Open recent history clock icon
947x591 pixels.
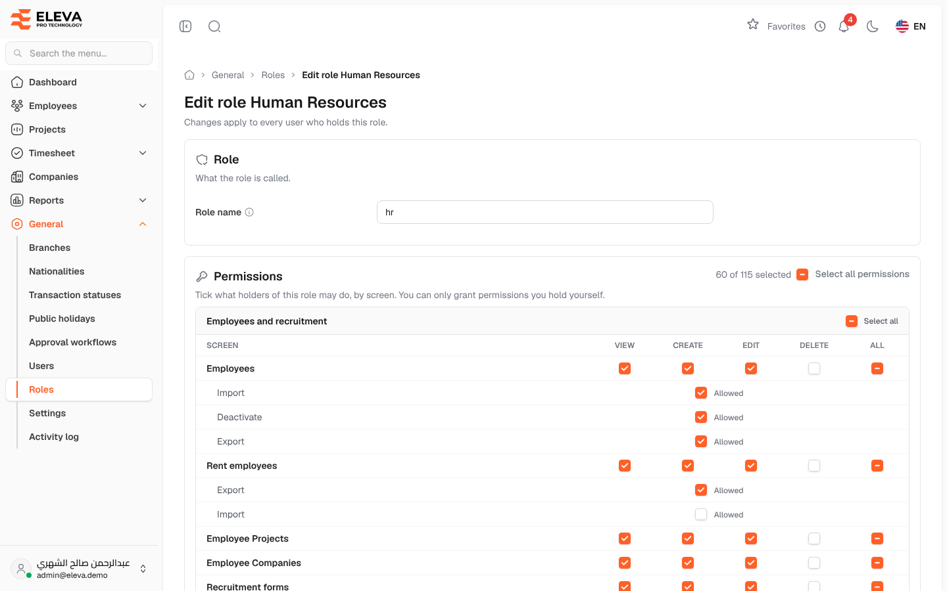point(820,26)
